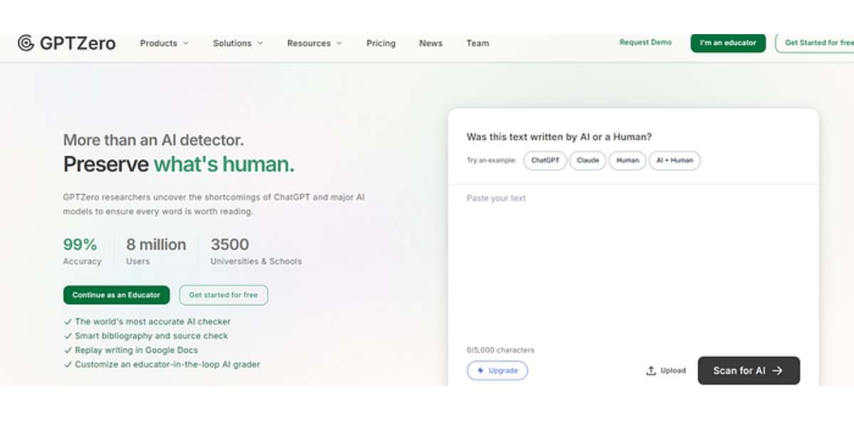Image resolution: width=854 pixels, height=446 pixels.
Task: Try the ChatGPT example
Action: pyautogui.click(x=545, y=161)
